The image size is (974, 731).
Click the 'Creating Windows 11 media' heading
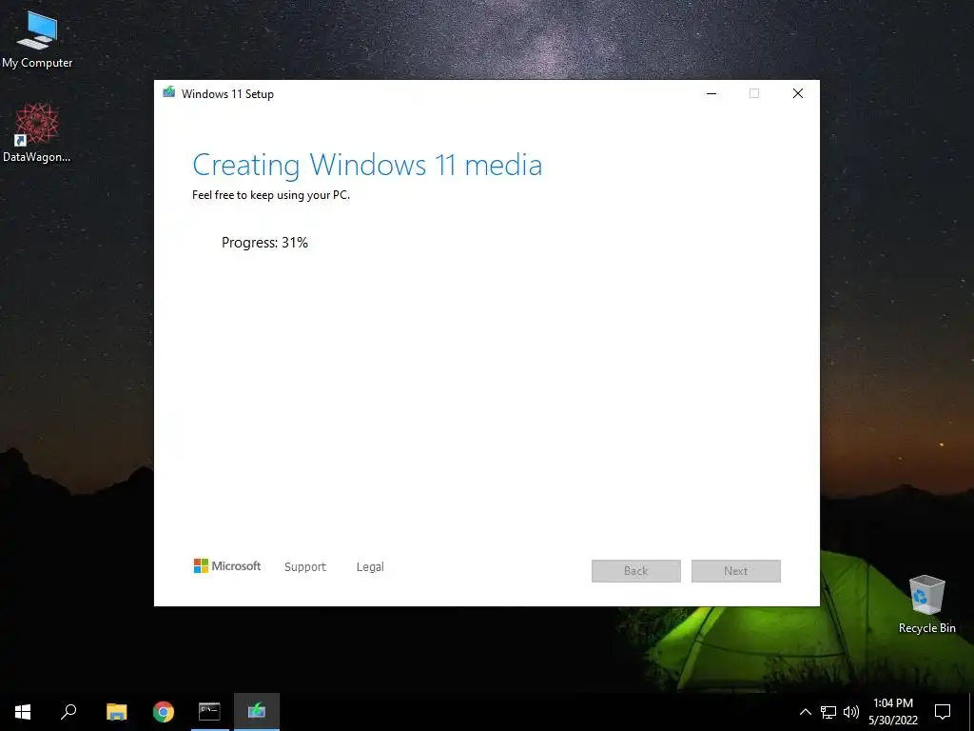tap(367, 165)
